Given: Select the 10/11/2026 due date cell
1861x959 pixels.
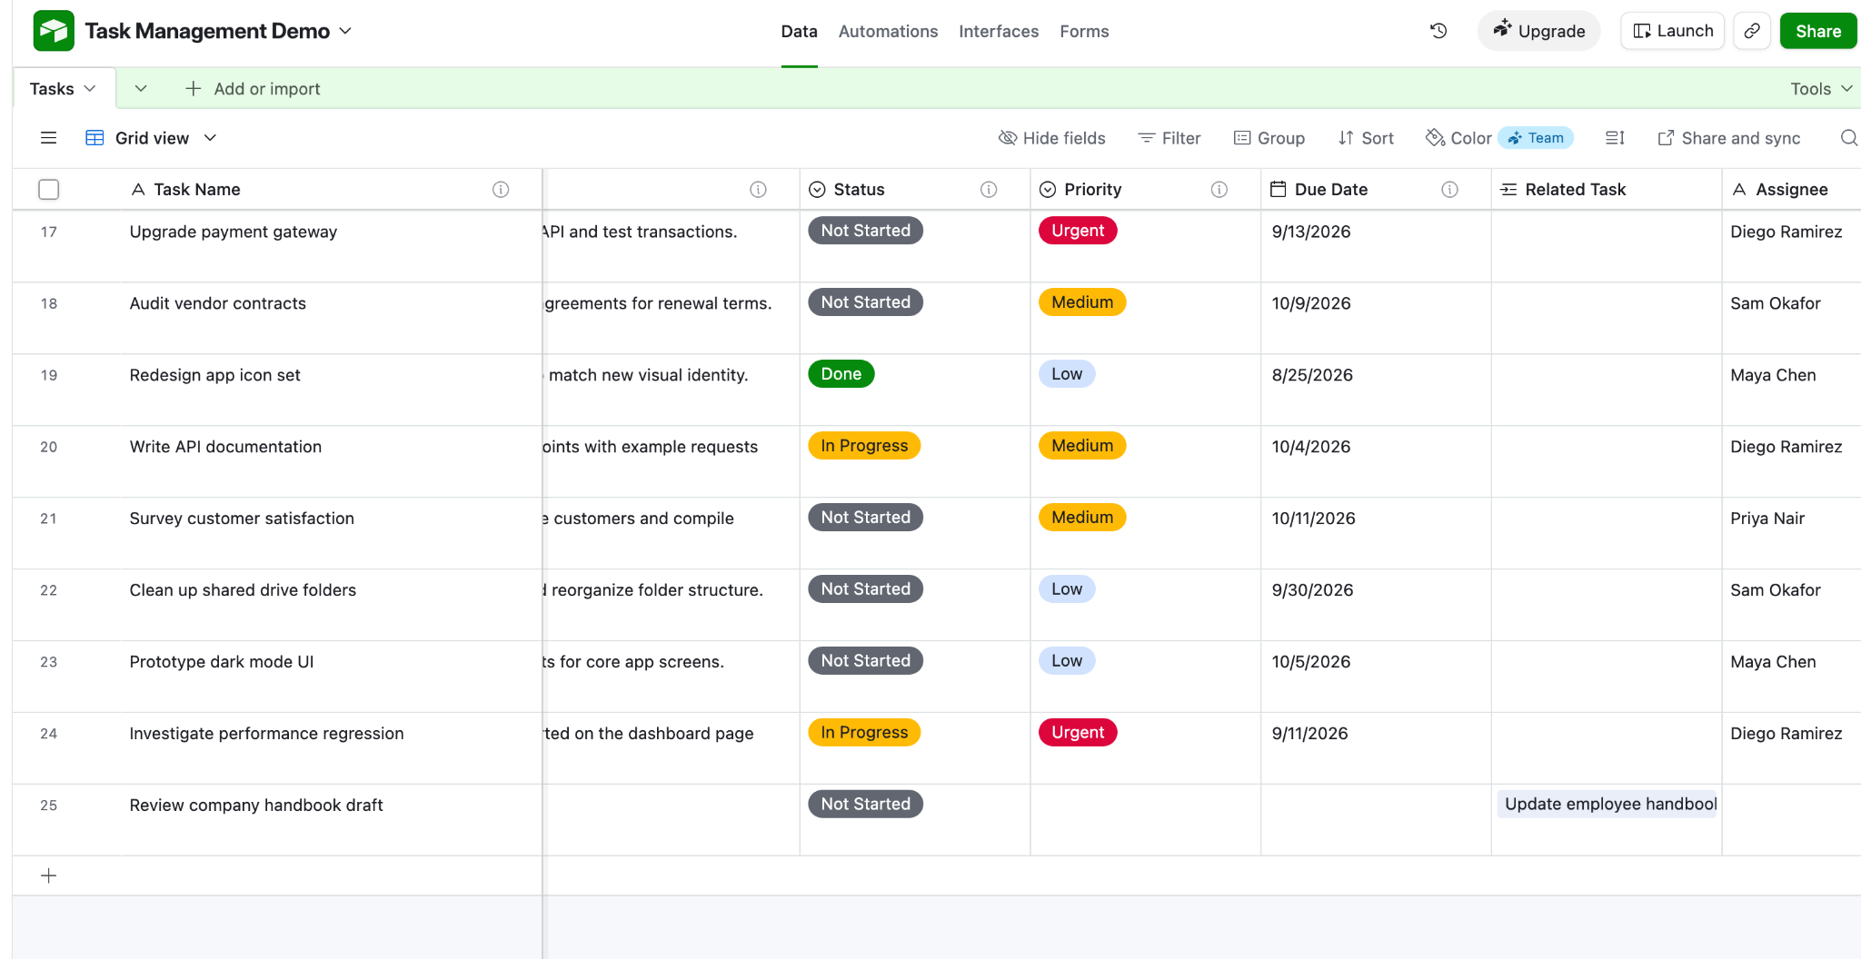Looking at the screenshot, I should coord(1376,533).
